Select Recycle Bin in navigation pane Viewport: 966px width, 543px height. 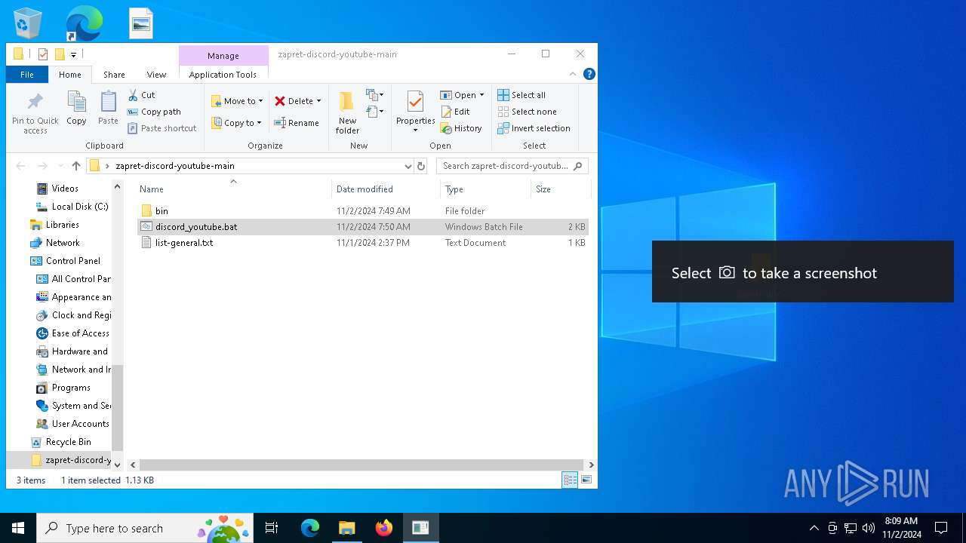point(68,442)
